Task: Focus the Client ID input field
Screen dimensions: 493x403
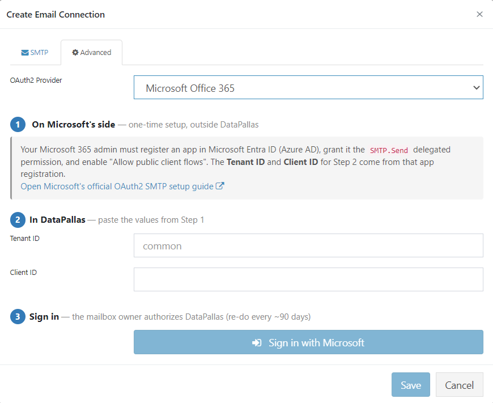Action: 308,279
